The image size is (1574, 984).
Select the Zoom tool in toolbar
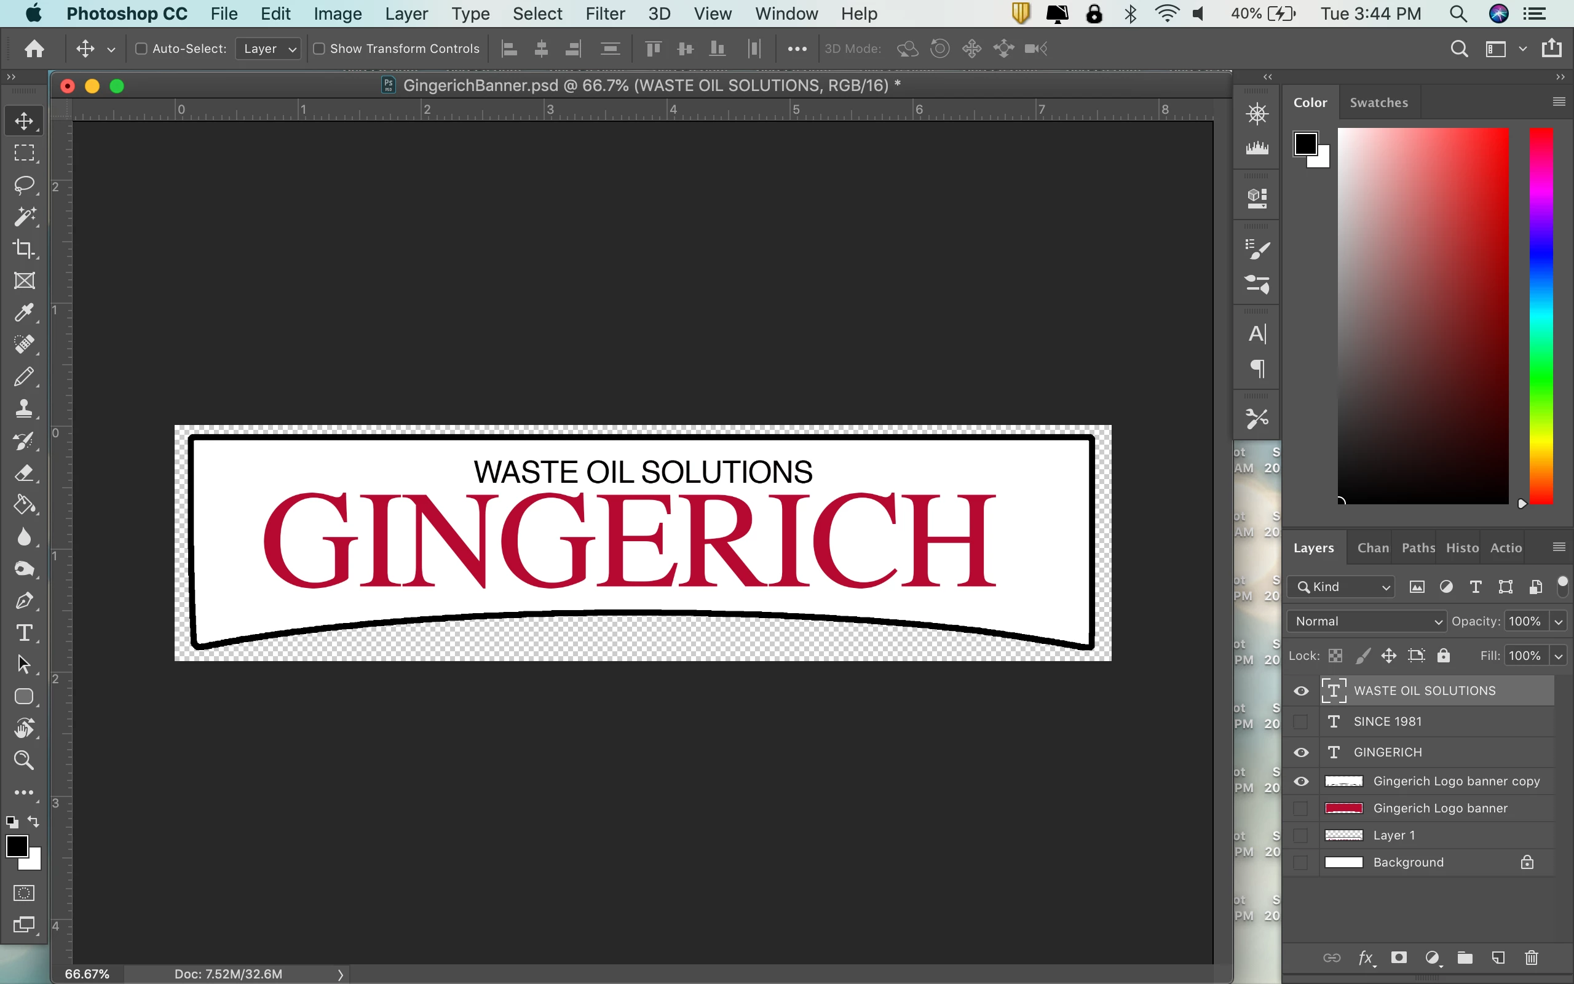tap(24, 760)
